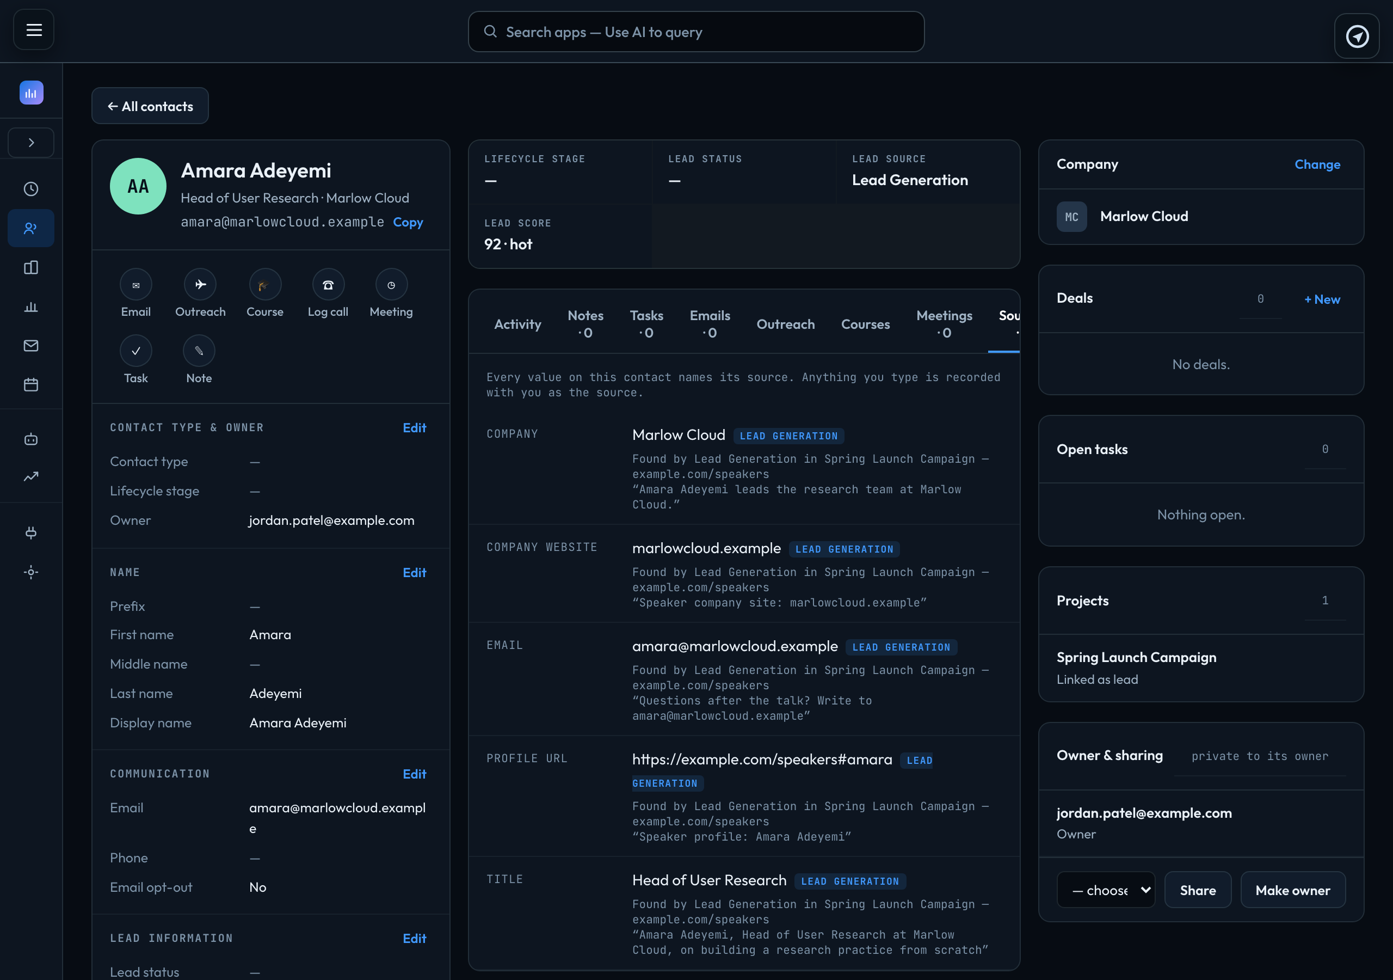Open the recent clock icon in sidebar

(x=31, y=189)
